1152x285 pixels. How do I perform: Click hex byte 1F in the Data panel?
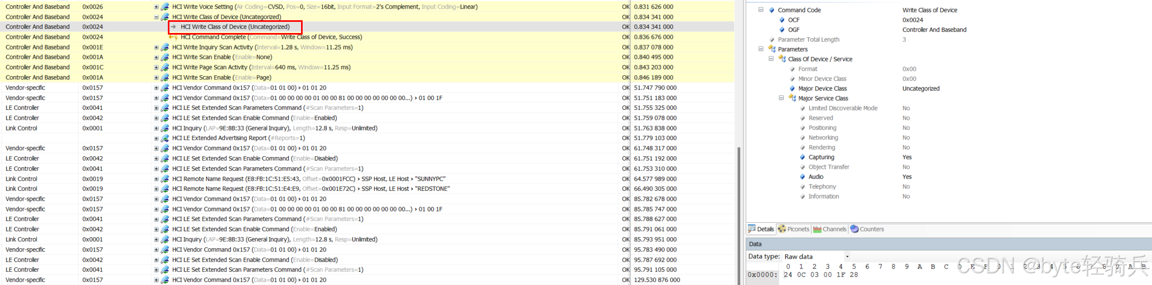pos(840,275)
